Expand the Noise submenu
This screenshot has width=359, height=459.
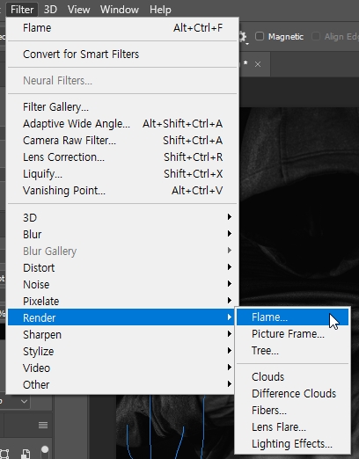click(122, 284)
